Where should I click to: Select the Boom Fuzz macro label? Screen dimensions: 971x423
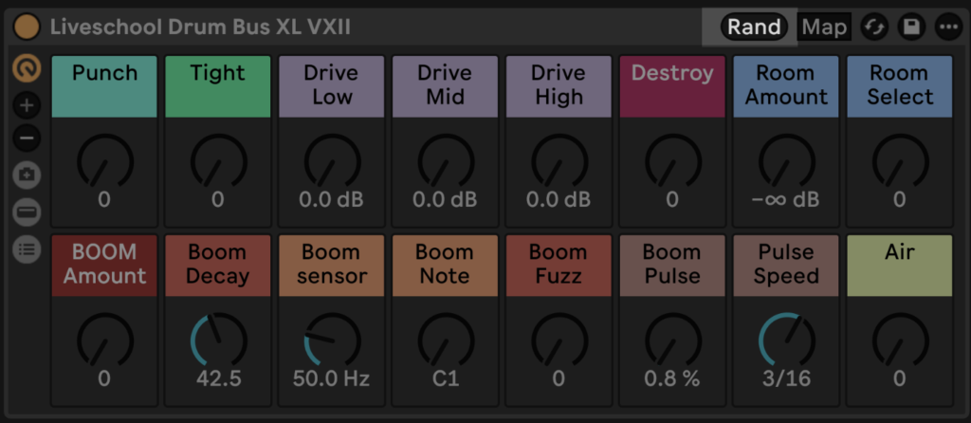coord(559,265)
